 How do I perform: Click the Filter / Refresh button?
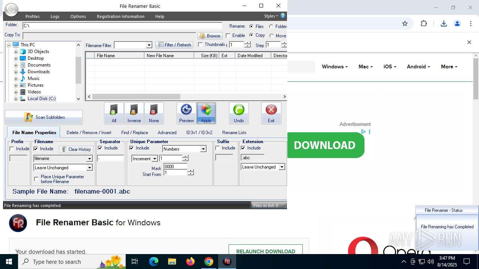174,45
